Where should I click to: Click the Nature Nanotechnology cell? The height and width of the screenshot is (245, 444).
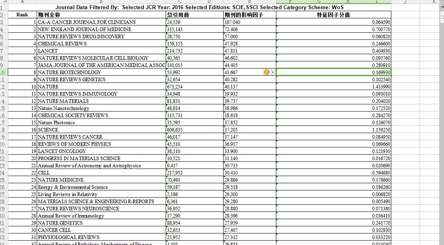[101, 108]
